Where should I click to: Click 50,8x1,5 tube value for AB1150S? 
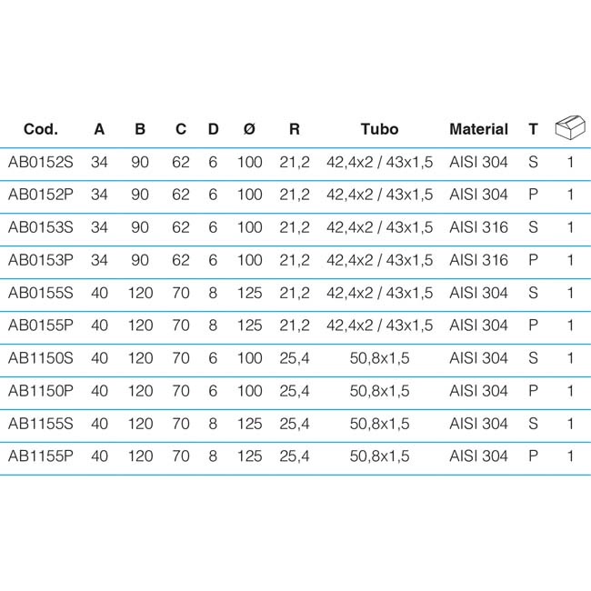[379, 358]
